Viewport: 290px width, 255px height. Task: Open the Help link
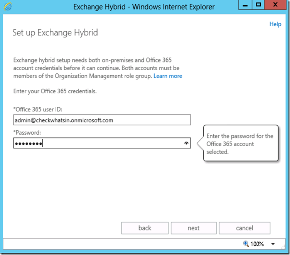(275, 24)
